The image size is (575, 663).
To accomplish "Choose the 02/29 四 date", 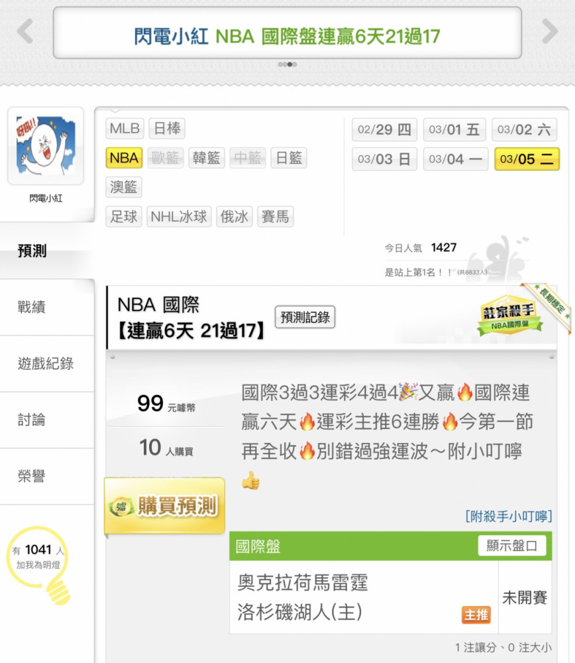I will (384, 129).
